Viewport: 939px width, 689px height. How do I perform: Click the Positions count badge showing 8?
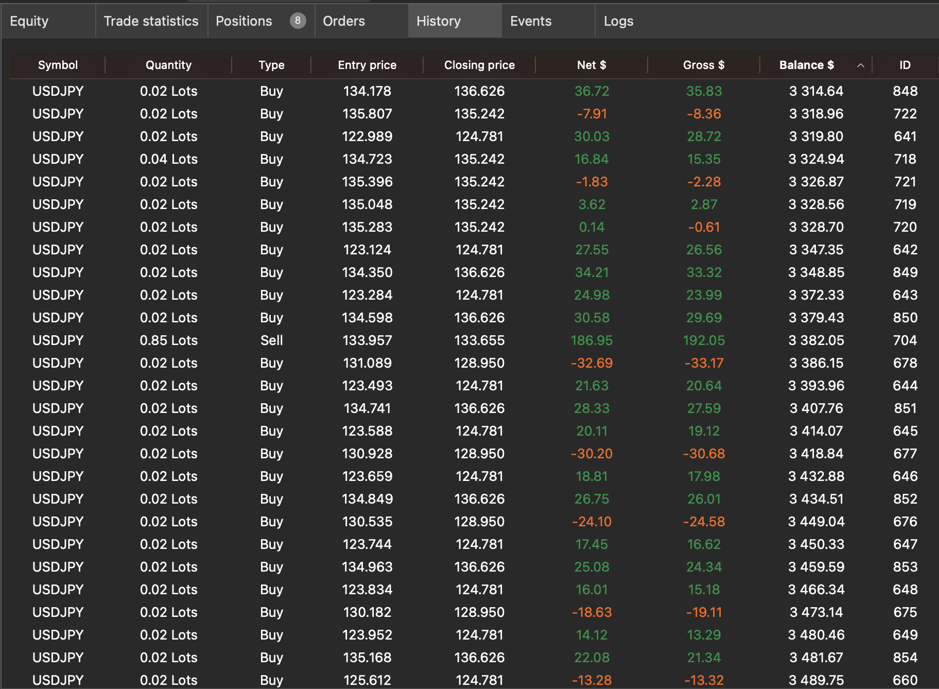point(298,21)
